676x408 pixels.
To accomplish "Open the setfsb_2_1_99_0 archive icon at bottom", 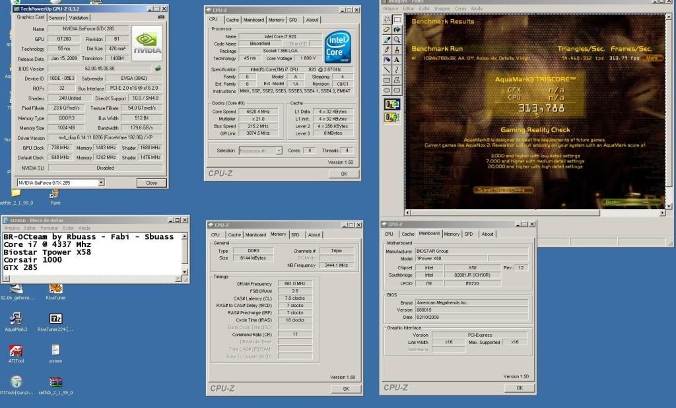I will [x=55, y=385].
